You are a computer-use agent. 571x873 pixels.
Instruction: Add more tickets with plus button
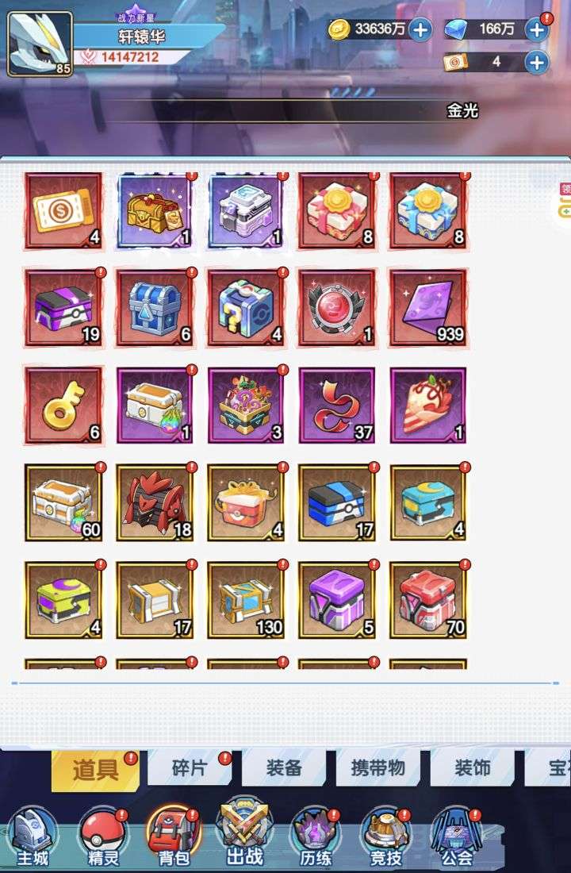pos(536,63)
